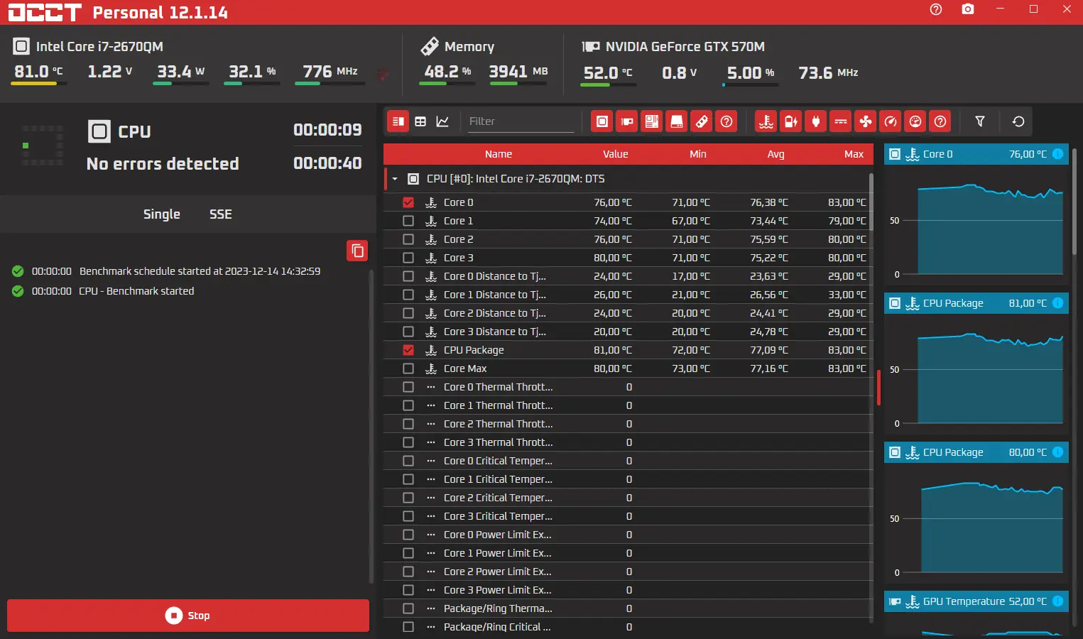Check the Core 1 temperature checkbox
Image resolution: width=1083 pixels, height=639 pixels.
(408, 221)
